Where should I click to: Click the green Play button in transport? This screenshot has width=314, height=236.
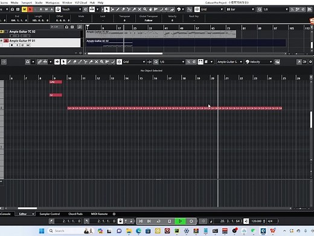point(180,221)
